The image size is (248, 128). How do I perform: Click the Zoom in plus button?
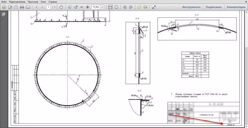point(88,7)
